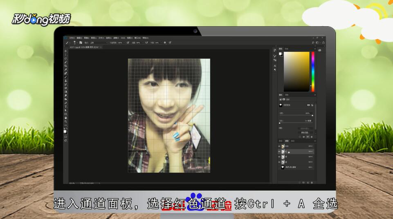This screenshot has height=219, width=393.
Task: Click the share icon at top right
Action: 323,42
